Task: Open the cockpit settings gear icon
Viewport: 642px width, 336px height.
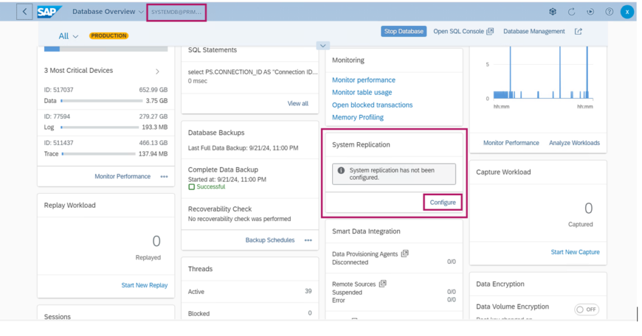Action: tap(553, 12)
